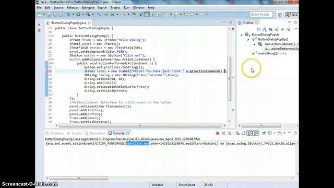Click the Collapse All icon in Outline

[x=259, y=29]
